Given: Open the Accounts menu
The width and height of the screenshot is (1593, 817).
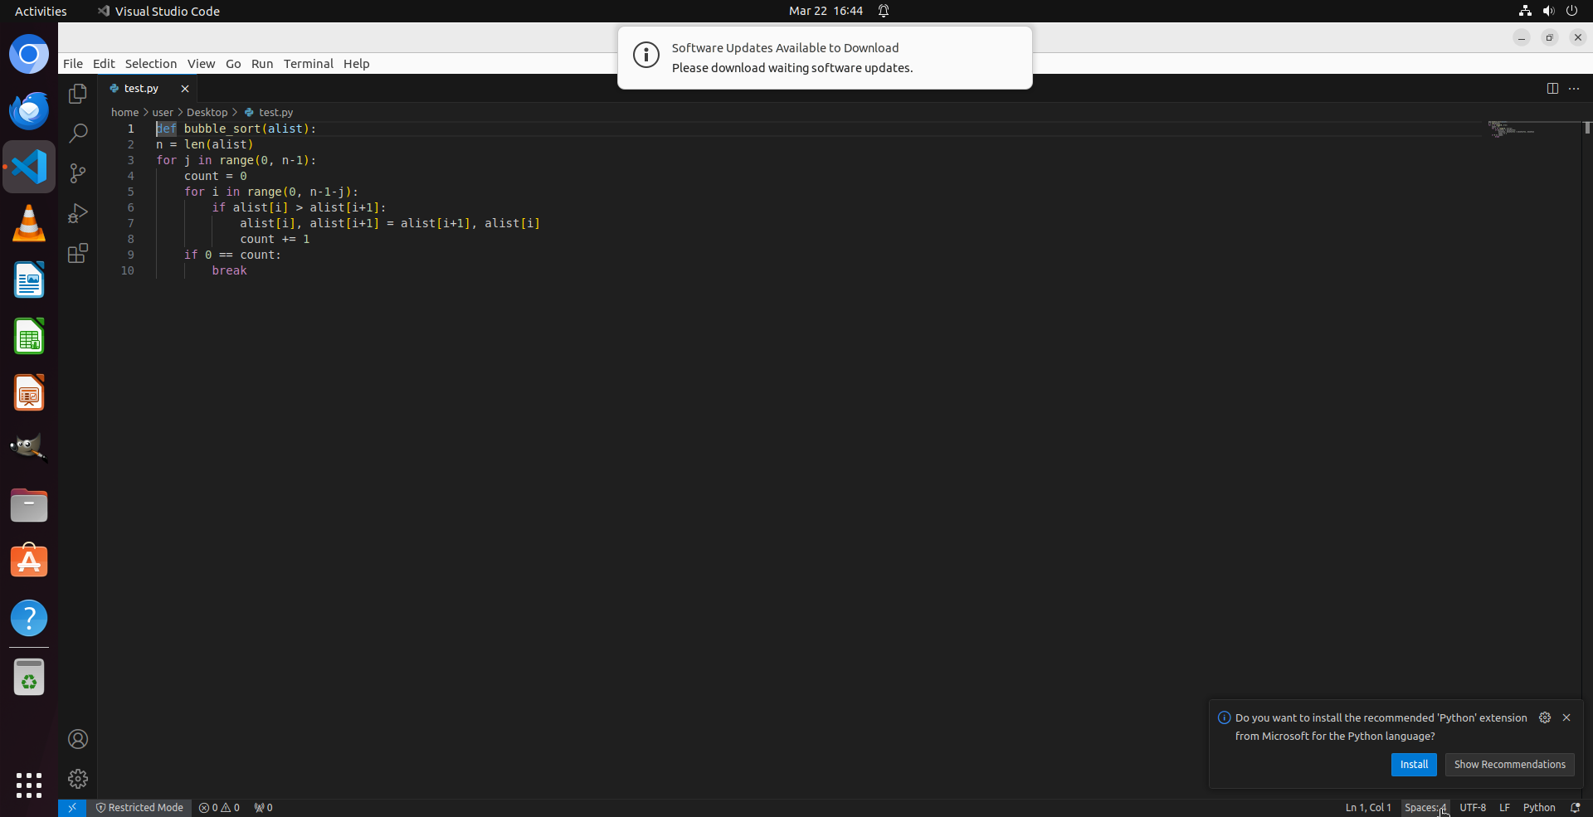Looking at the screenshot, I should [x=77, y=739].
